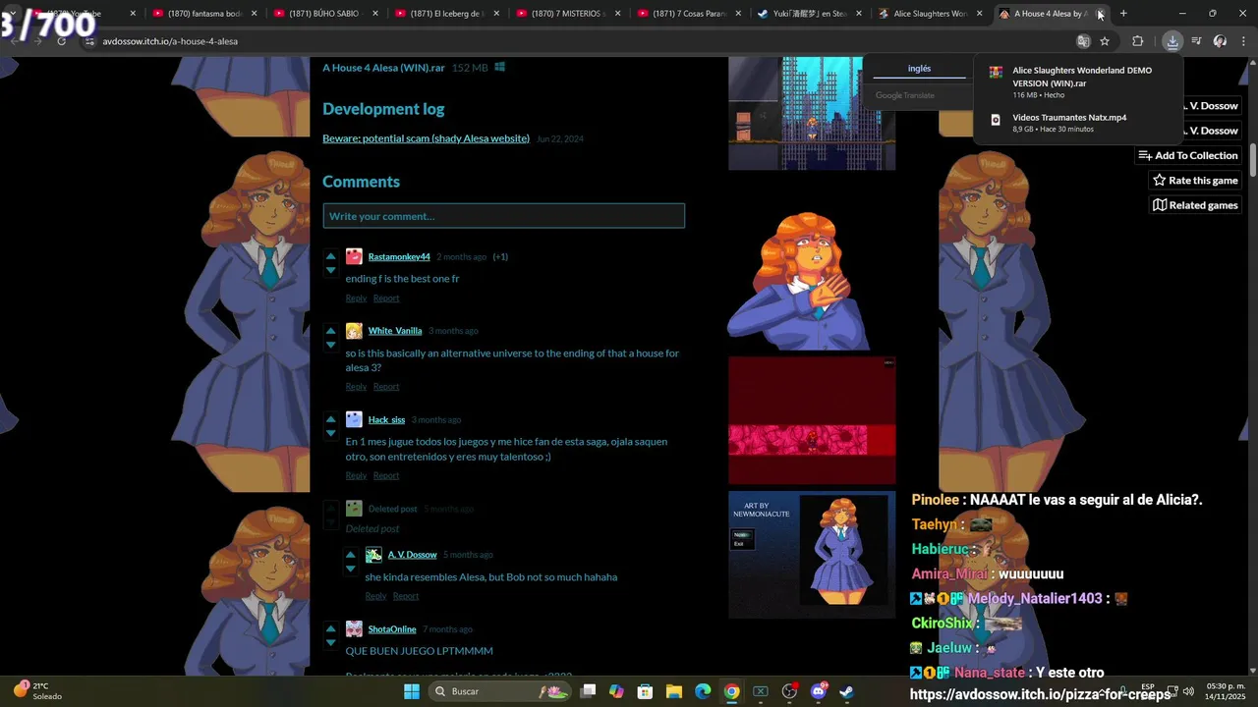Screen dimensions: 1258x707
Task: Open the 'Art by Newmoniacute' screenshot thumbnail
Action: pyautogui.click(x=812, y=555)
